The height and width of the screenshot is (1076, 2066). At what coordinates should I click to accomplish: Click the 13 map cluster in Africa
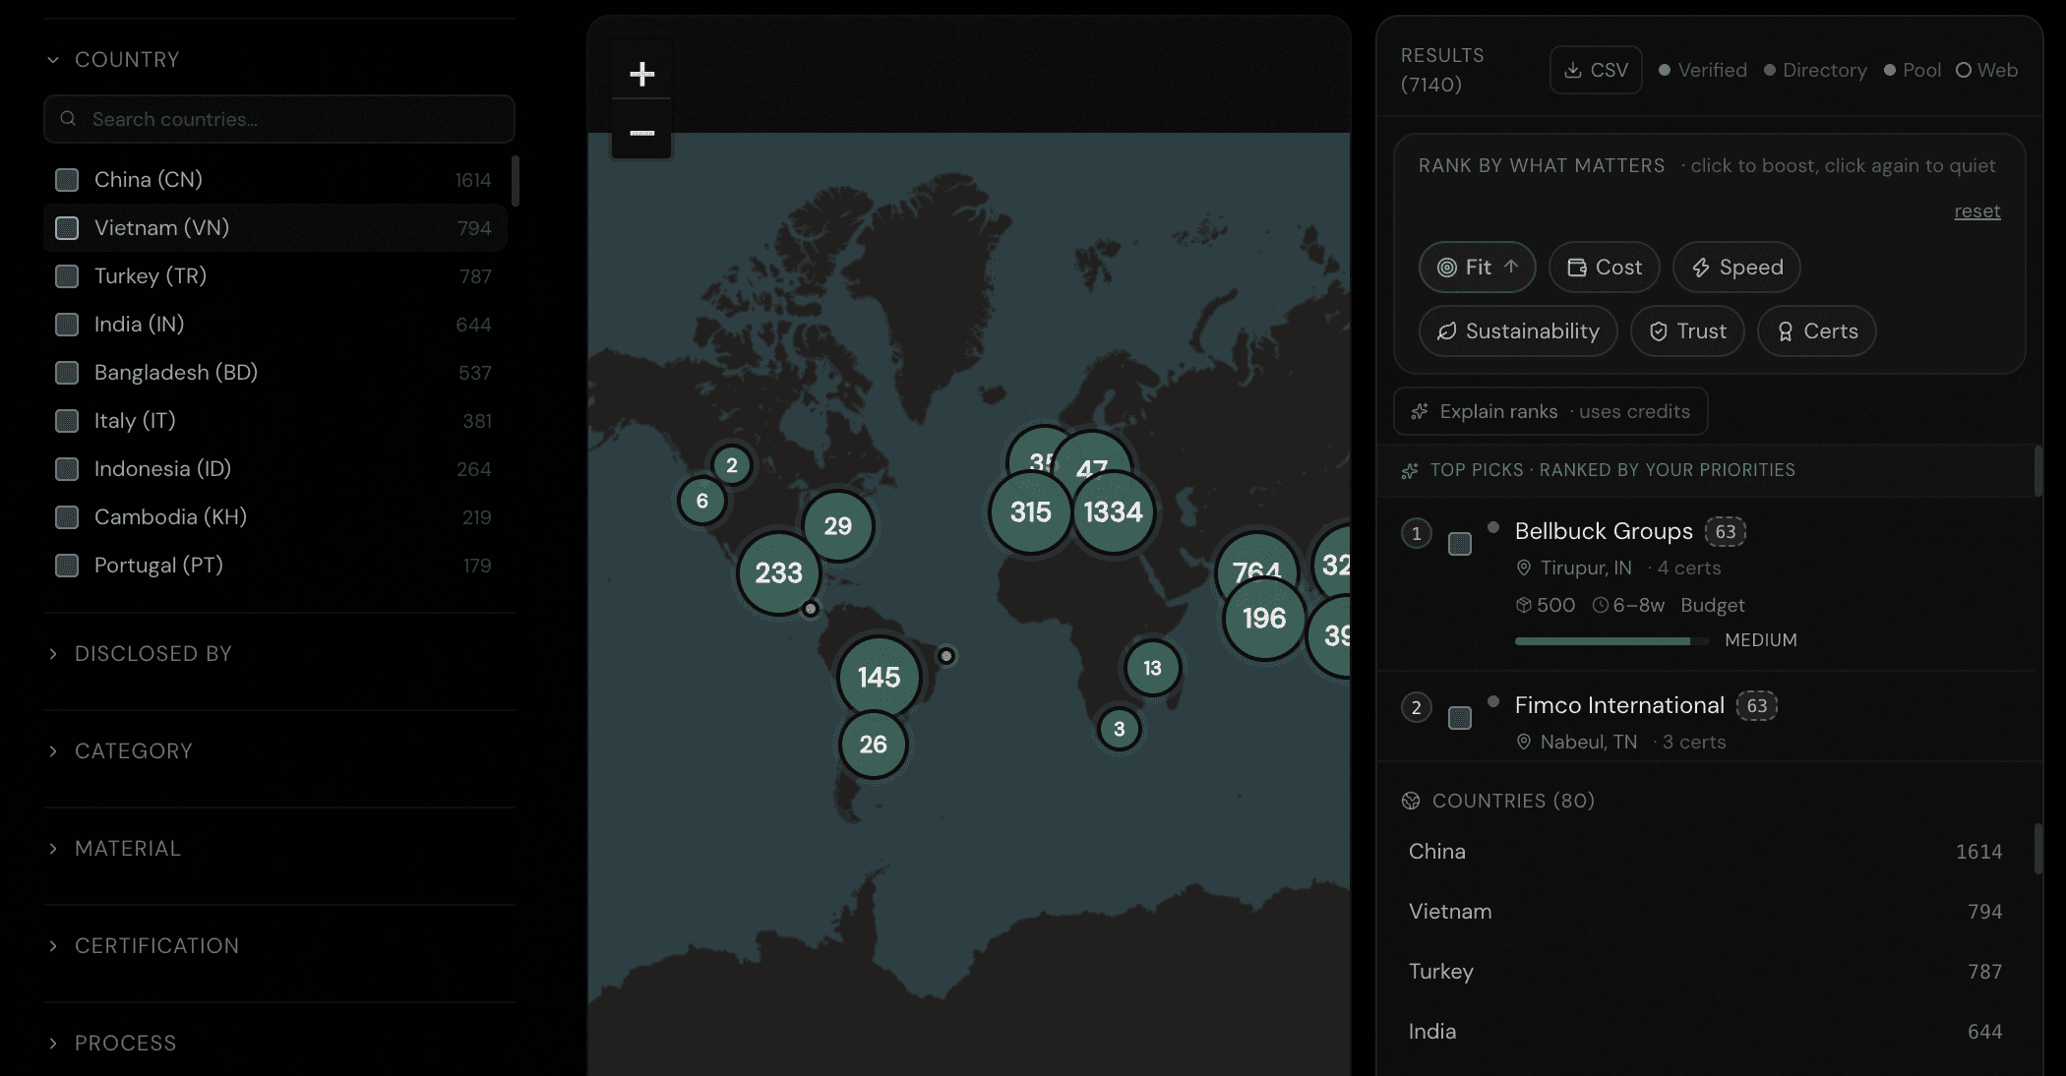[1152, 668]
